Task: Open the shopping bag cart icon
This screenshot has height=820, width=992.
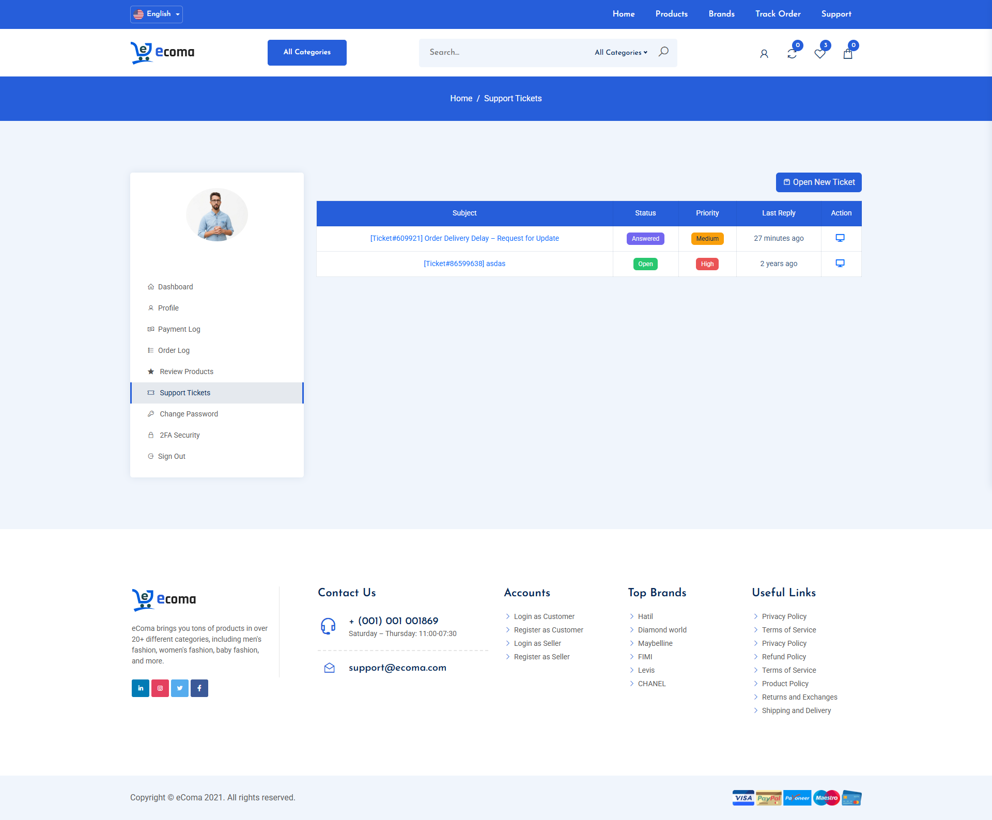Action: [848, 54]
